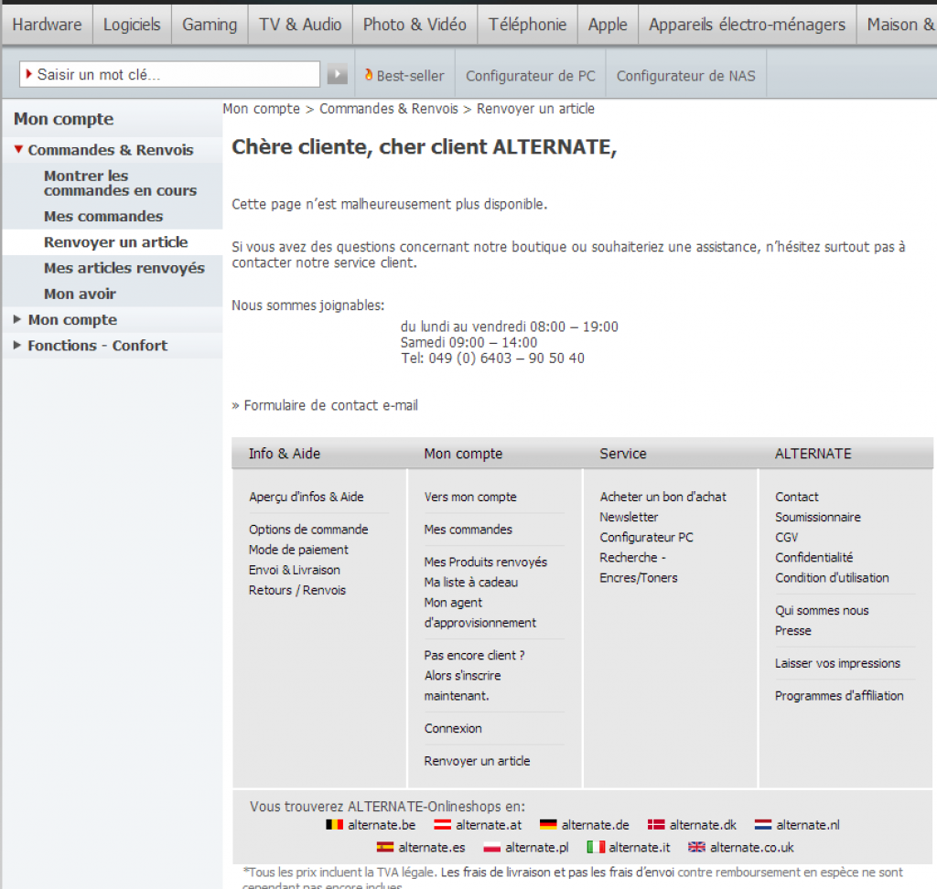The width and height of the screenshot is (937, 889).
Task: Click the Danish flag icon
Action: pyautogui.click(x=656, y=824)
